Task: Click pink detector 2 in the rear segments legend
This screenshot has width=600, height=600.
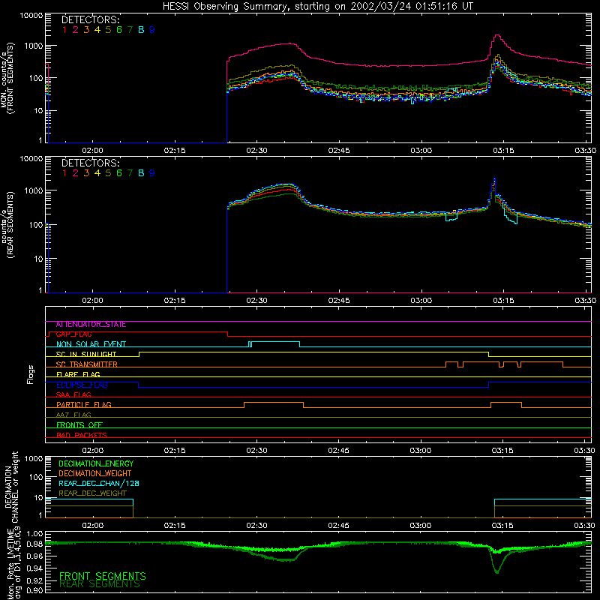Action: (x=76, y=173)
